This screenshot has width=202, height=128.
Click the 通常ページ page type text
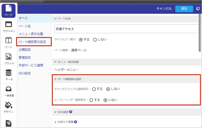coord(79,50)
